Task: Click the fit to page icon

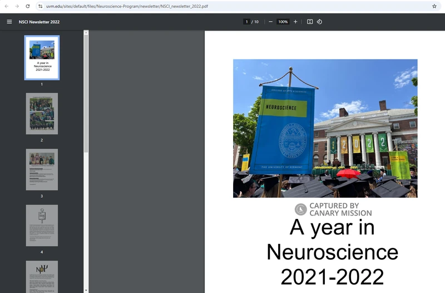Action: tap(310, 22)
